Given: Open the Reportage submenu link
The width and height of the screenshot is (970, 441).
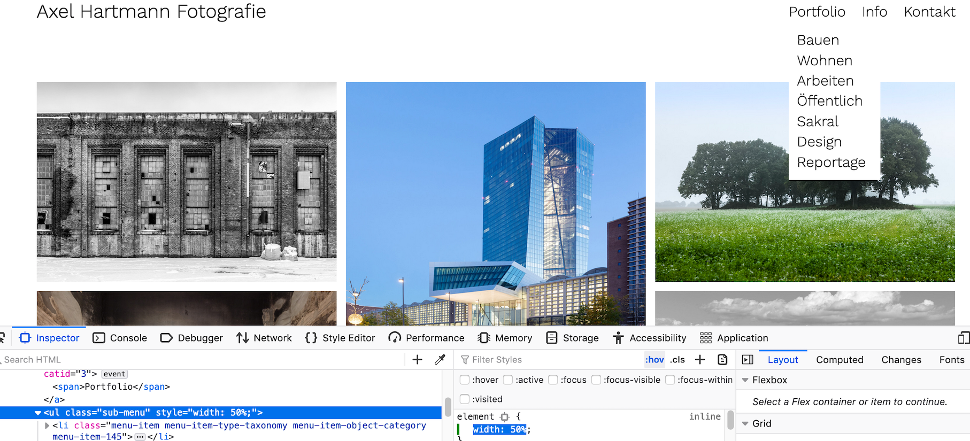Looking at the screenshot, I should 831,162.
